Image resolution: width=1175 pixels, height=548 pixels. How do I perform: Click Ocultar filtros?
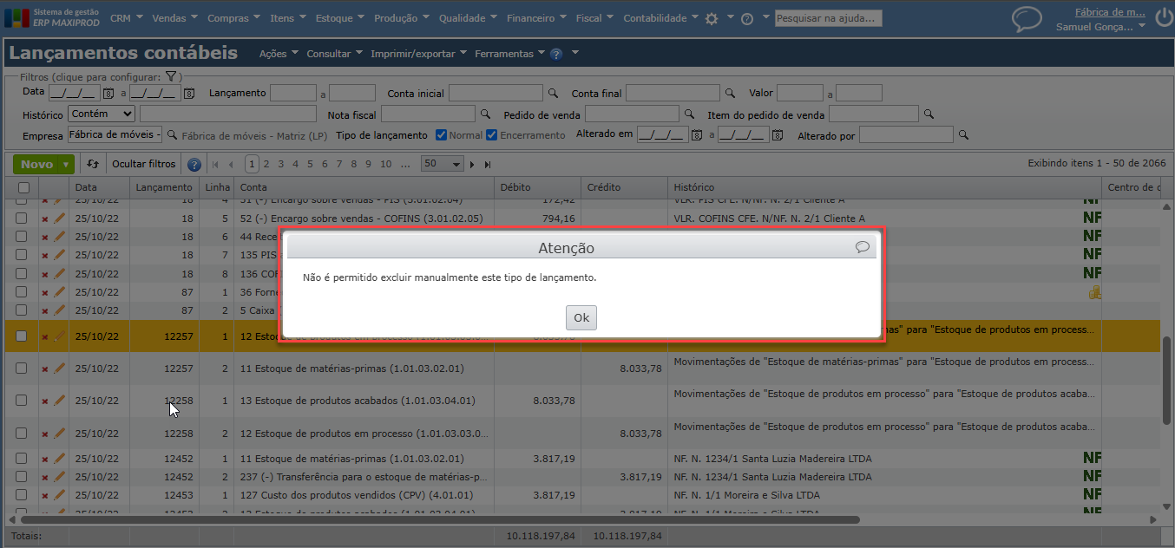pyautogui.click(x=144, y=164)
